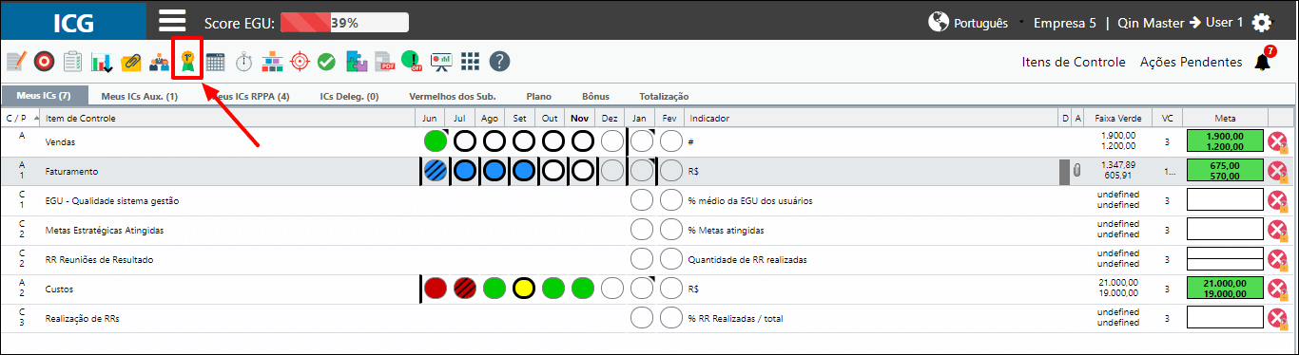The image size is (1299, 355).
Task: Export using the PDF icon
Action: click(x=384, y=62)
